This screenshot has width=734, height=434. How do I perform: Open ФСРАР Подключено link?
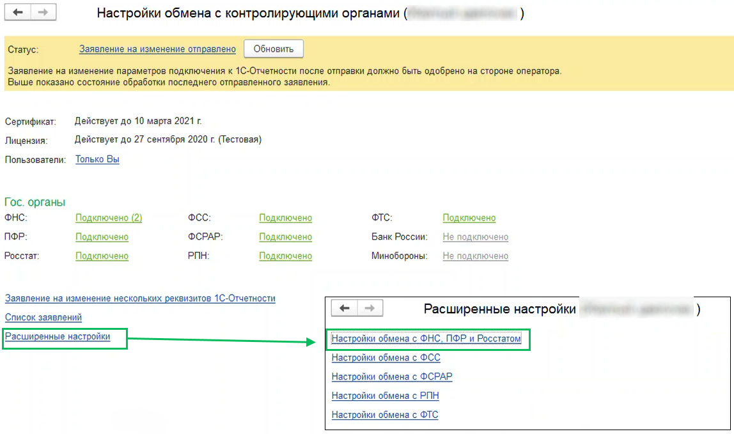coord(286,237)
